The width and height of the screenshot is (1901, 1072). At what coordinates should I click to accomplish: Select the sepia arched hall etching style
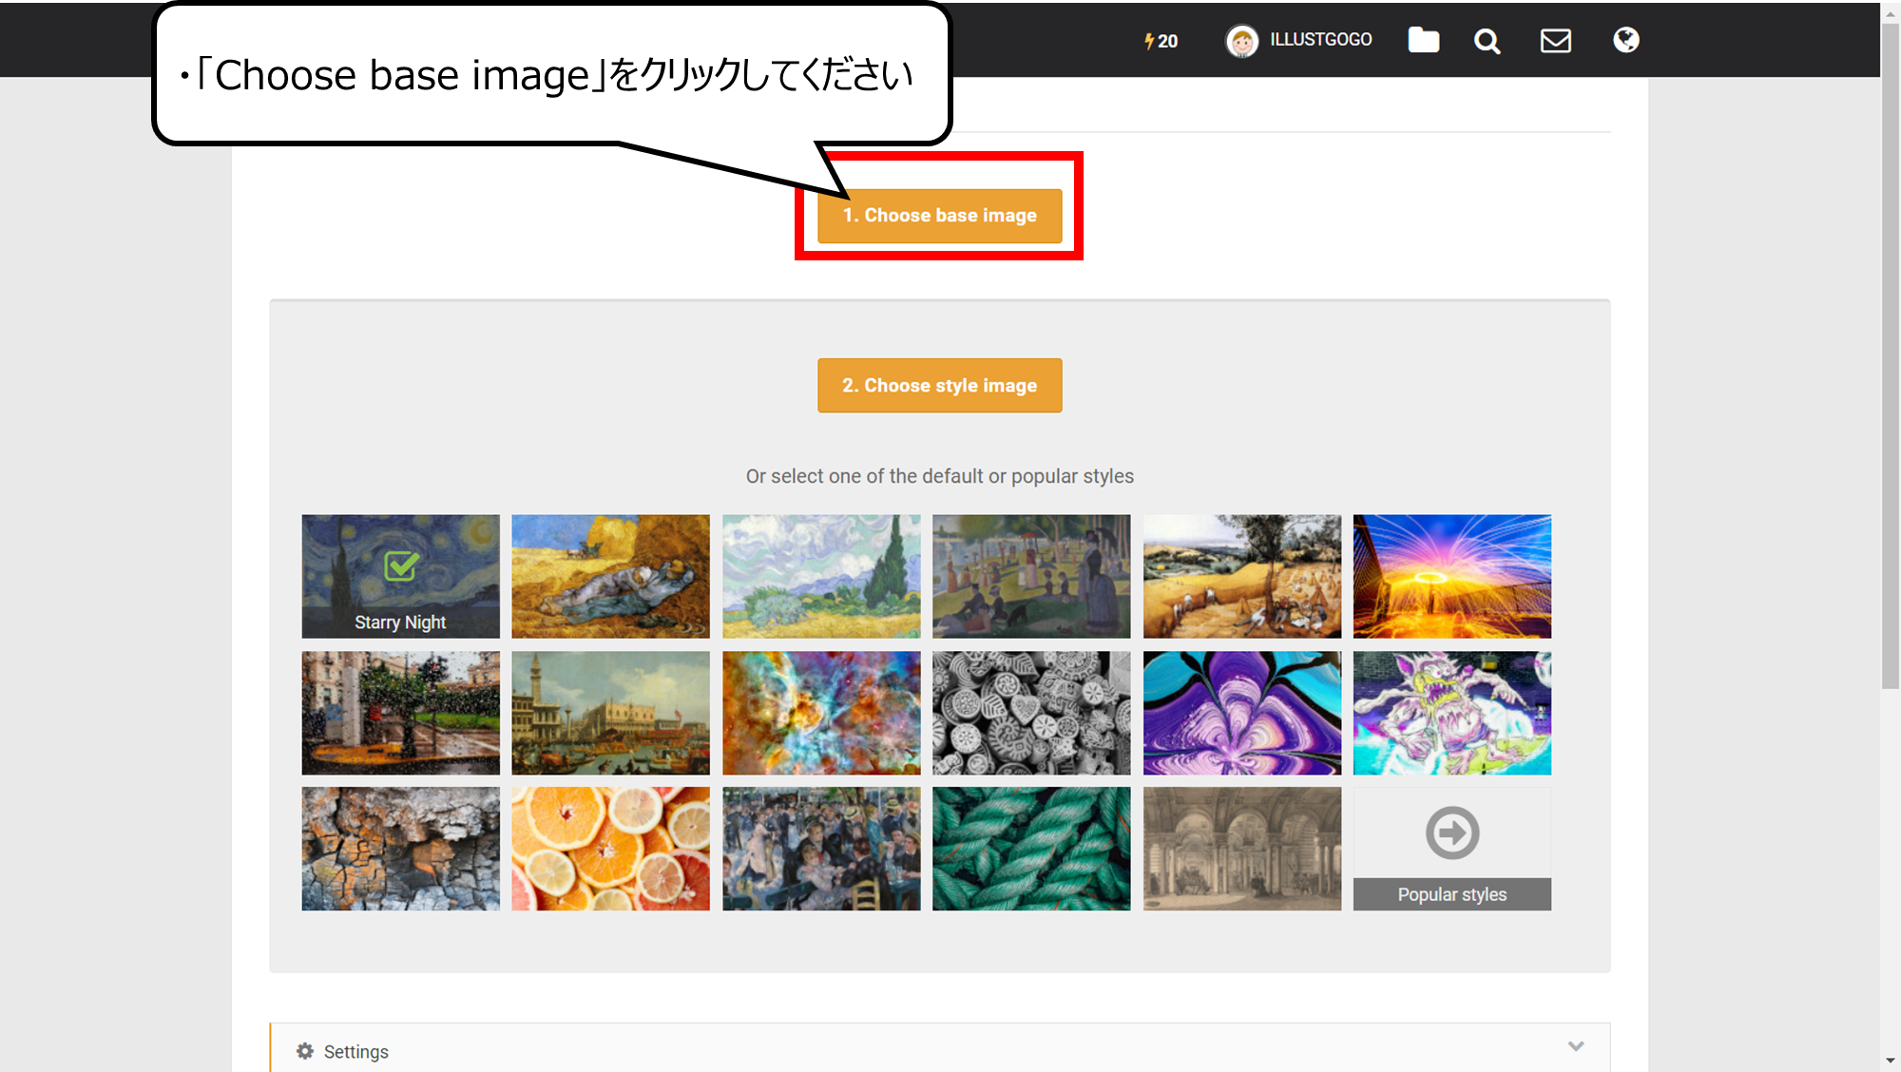pyautogui.click(x=1242, y=849)
